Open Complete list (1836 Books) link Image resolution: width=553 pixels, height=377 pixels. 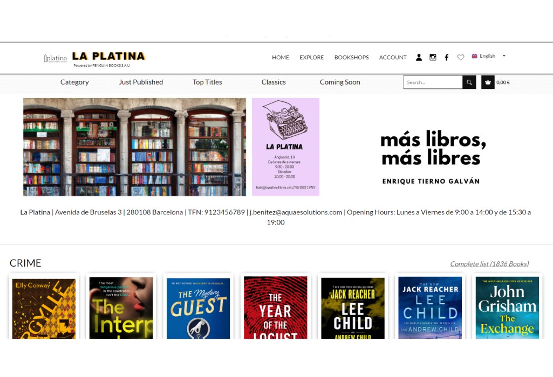[489, 264]
